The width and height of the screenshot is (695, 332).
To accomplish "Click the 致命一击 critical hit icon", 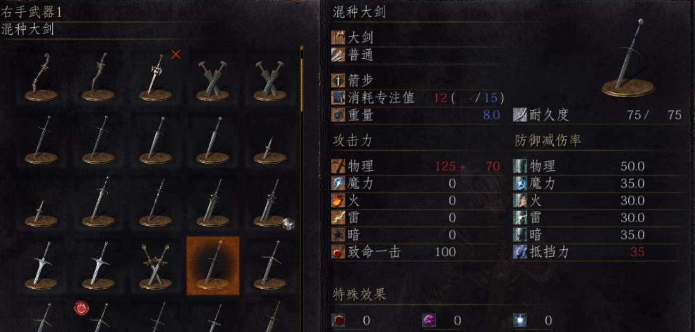I will click(x=338, y=252).
